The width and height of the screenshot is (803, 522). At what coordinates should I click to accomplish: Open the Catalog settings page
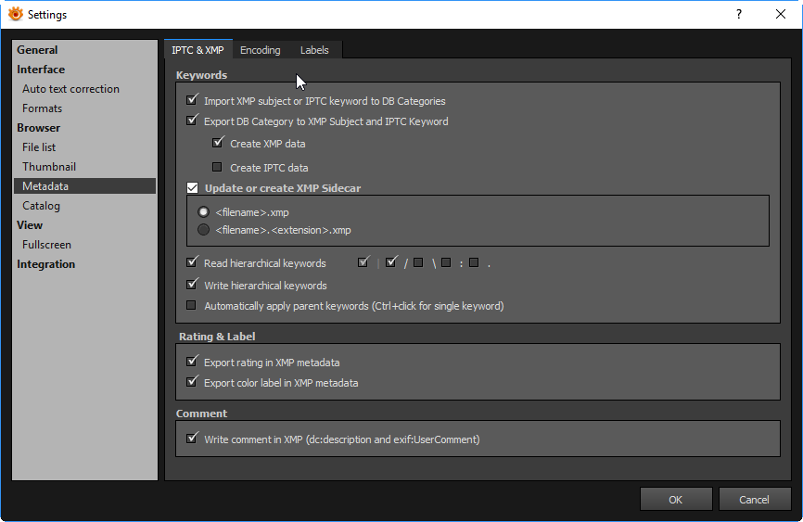pyautogui.click(x=41, y=206)
